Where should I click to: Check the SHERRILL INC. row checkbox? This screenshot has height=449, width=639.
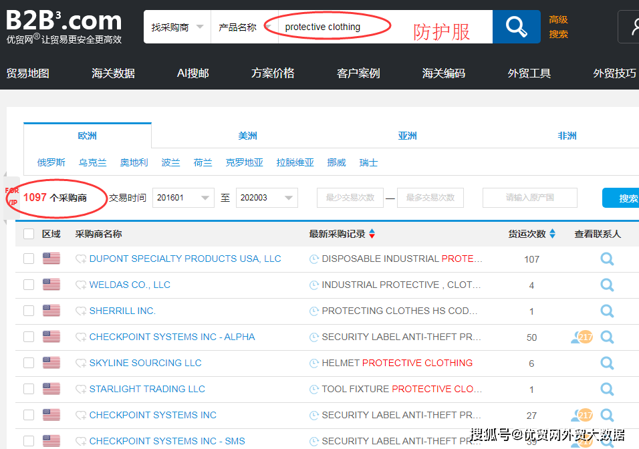coord(29,311)
